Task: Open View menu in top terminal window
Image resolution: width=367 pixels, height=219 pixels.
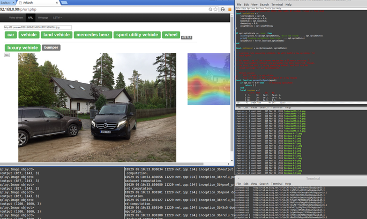Action: (x=254, y=4)
